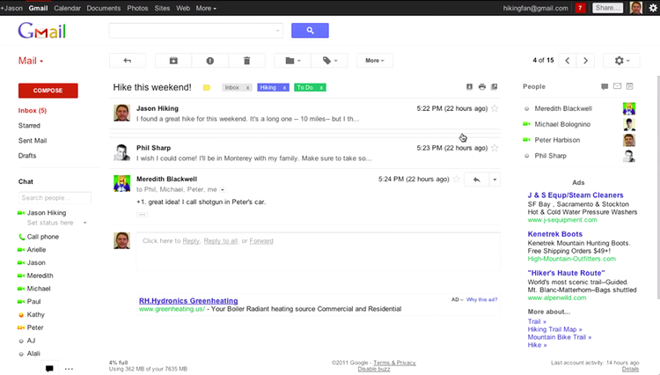
Task: Expand trimmed content ellipsis
Action: click(x=143, y=215)
